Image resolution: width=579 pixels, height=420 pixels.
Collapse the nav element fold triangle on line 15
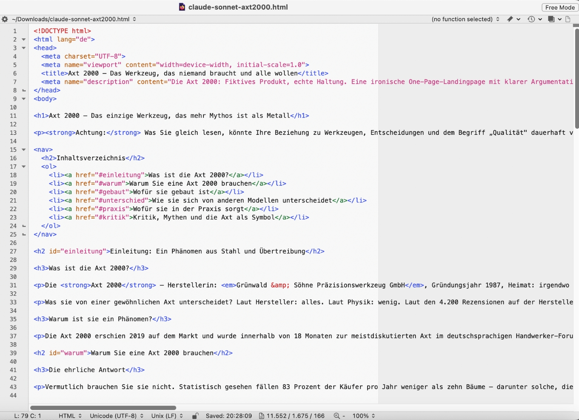pos(23,150)
